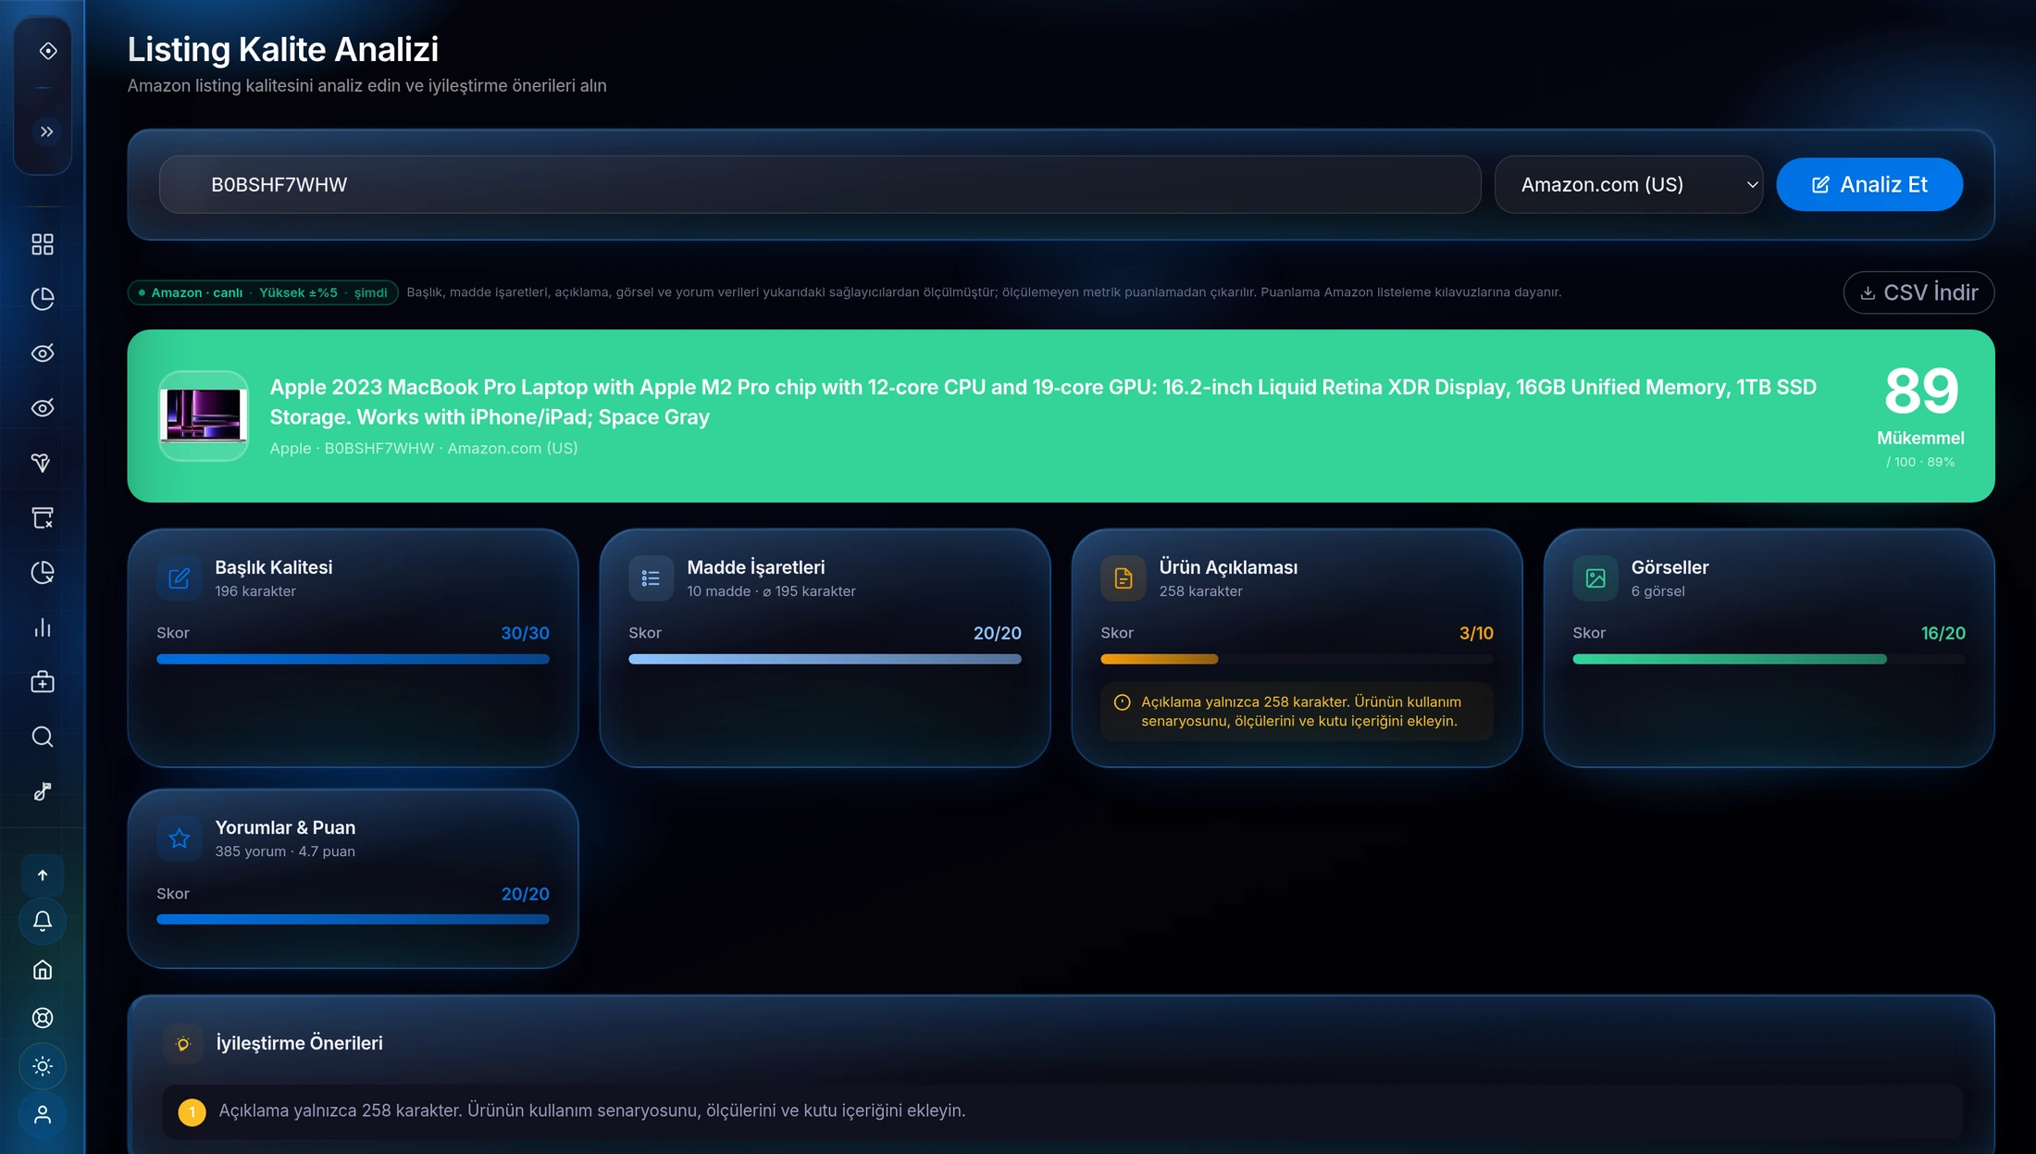Click the app logo at the sidebar top
The height and width of the screenshot is (1154, 2036).
pos(48,51)
